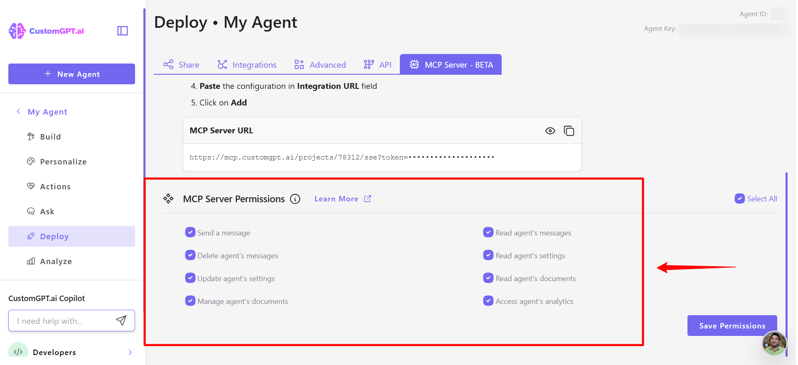Switch to the Integrations tab
The image size is (798, 365).
click(x=247, y=64)
